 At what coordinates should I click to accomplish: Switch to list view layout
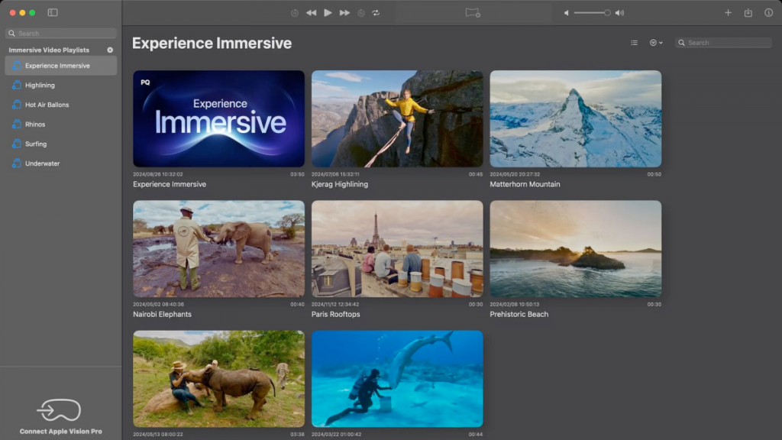(634, 43)
